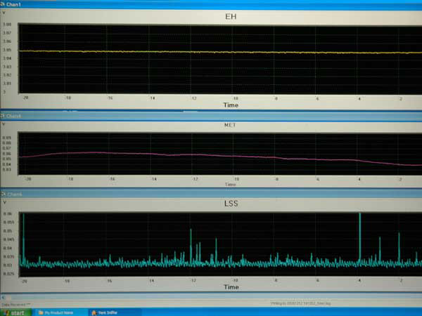
Task: Click the EH chart title
Action: 231,17
